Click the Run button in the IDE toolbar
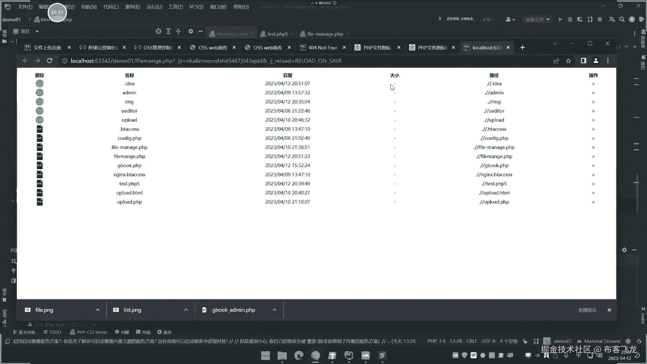 560,20
